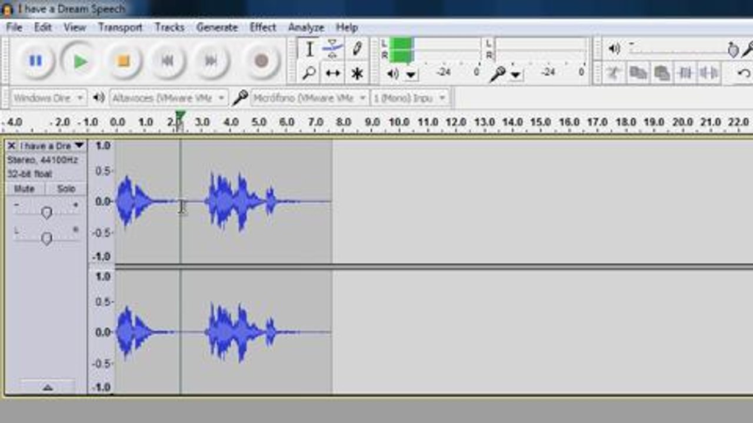Open the 1 (Mono) Input channels dropdown
753x423 pixels.
(x=410, y=98)
